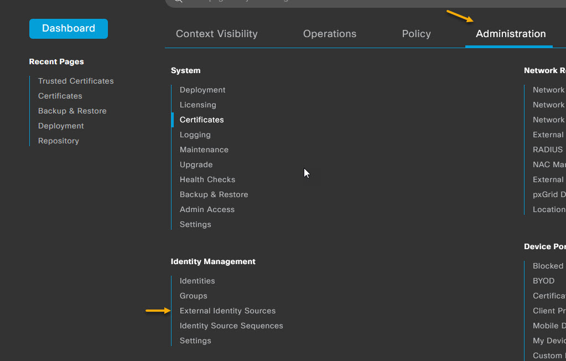Open Backup & Restore from Recent Pages

(x=72, y=111)
